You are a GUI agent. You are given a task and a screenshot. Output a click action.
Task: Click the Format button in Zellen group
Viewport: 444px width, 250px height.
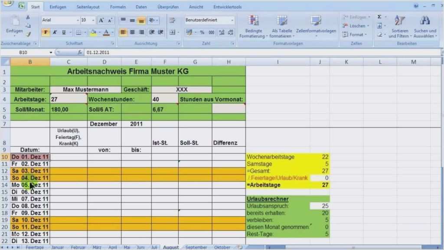point(355,34)
